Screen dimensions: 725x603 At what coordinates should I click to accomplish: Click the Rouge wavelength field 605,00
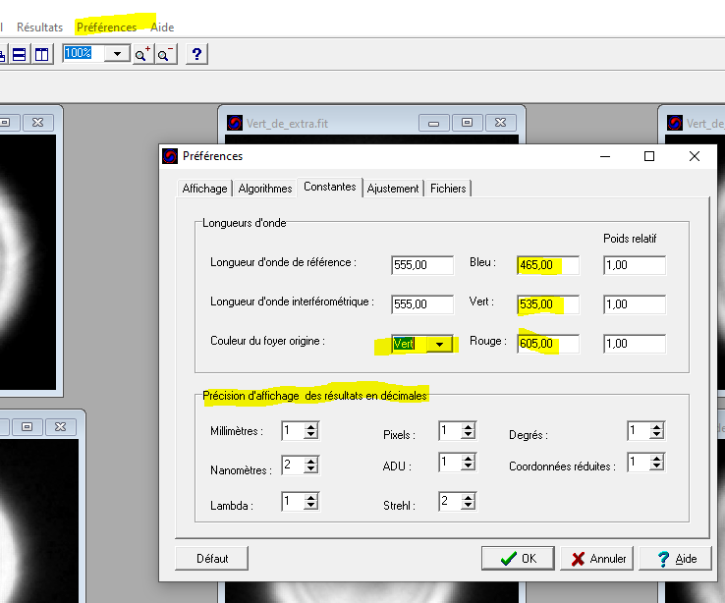pyautogui.click(x=548, y=344)
